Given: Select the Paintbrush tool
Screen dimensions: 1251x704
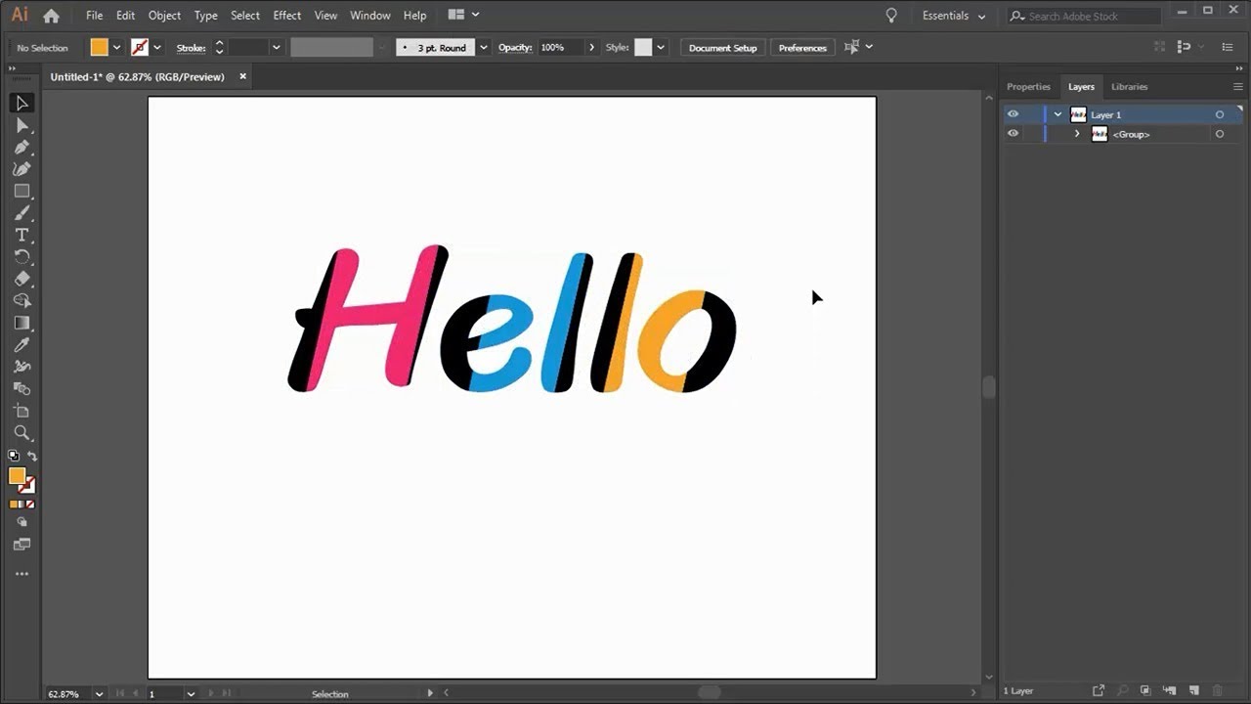Looking at the screenshot, I should pos(22,213).
